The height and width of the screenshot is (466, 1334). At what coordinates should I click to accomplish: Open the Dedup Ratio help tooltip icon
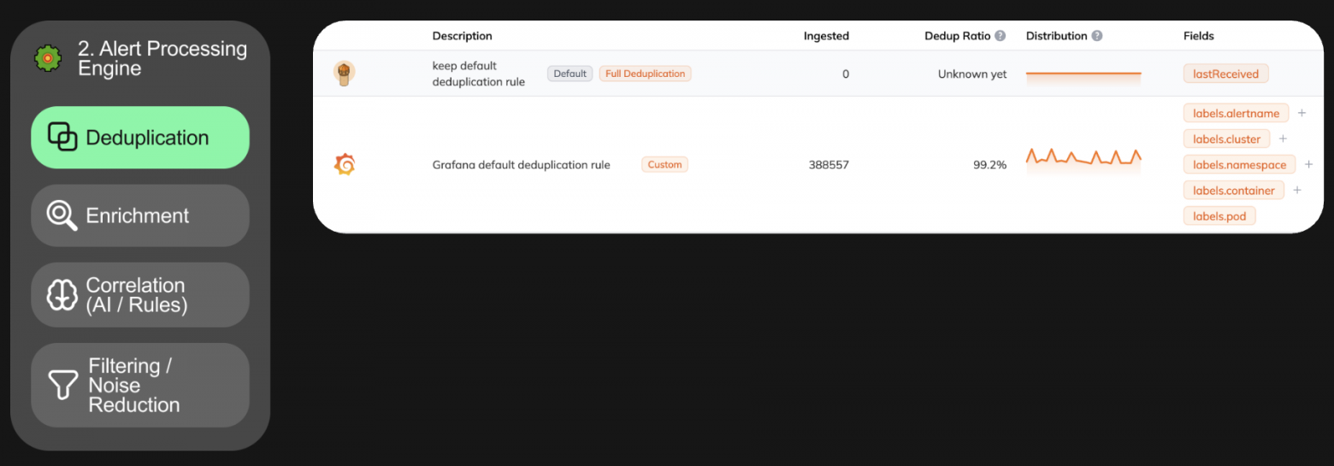tap(1000, 36)
